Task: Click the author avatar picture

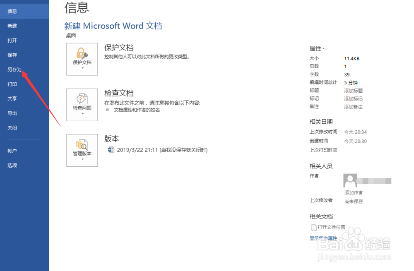Action: coord(350,180)
